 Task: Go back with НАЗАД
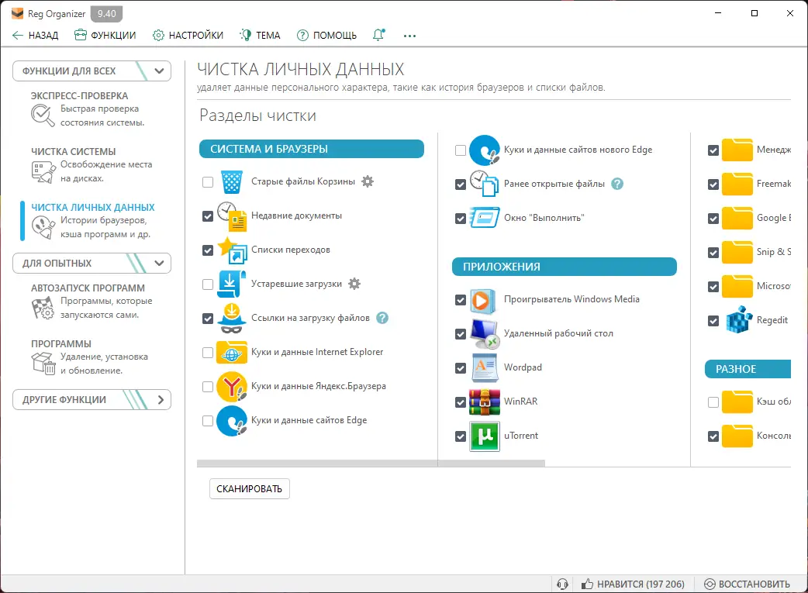coord(35,35)
